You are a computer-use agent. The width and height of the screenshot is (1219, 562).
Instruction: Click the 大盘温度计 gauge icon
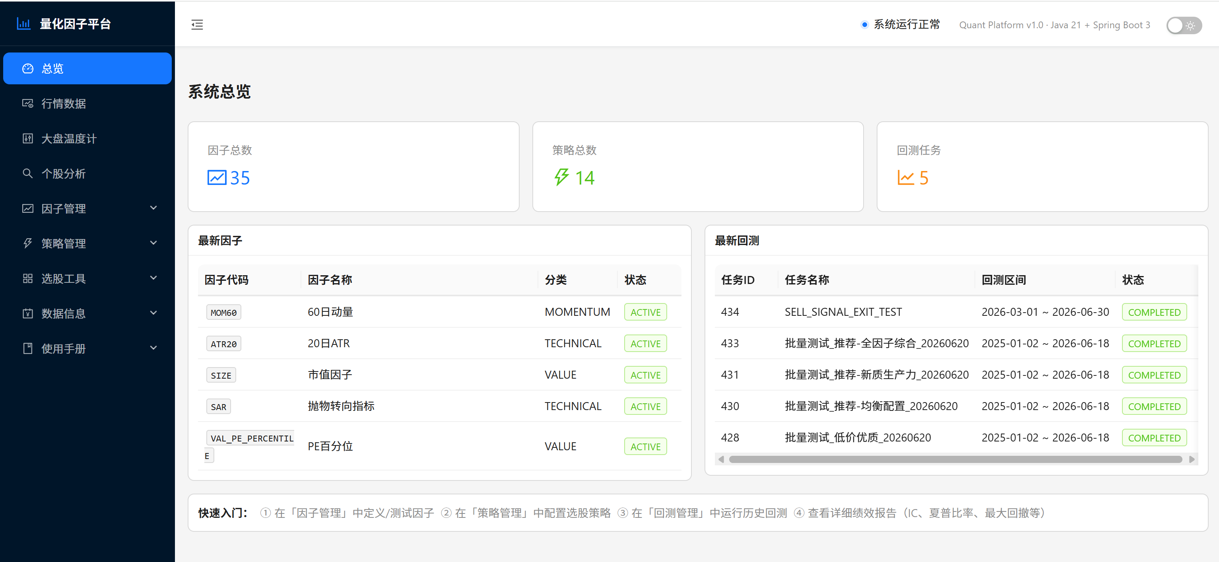tap(28, 139)
